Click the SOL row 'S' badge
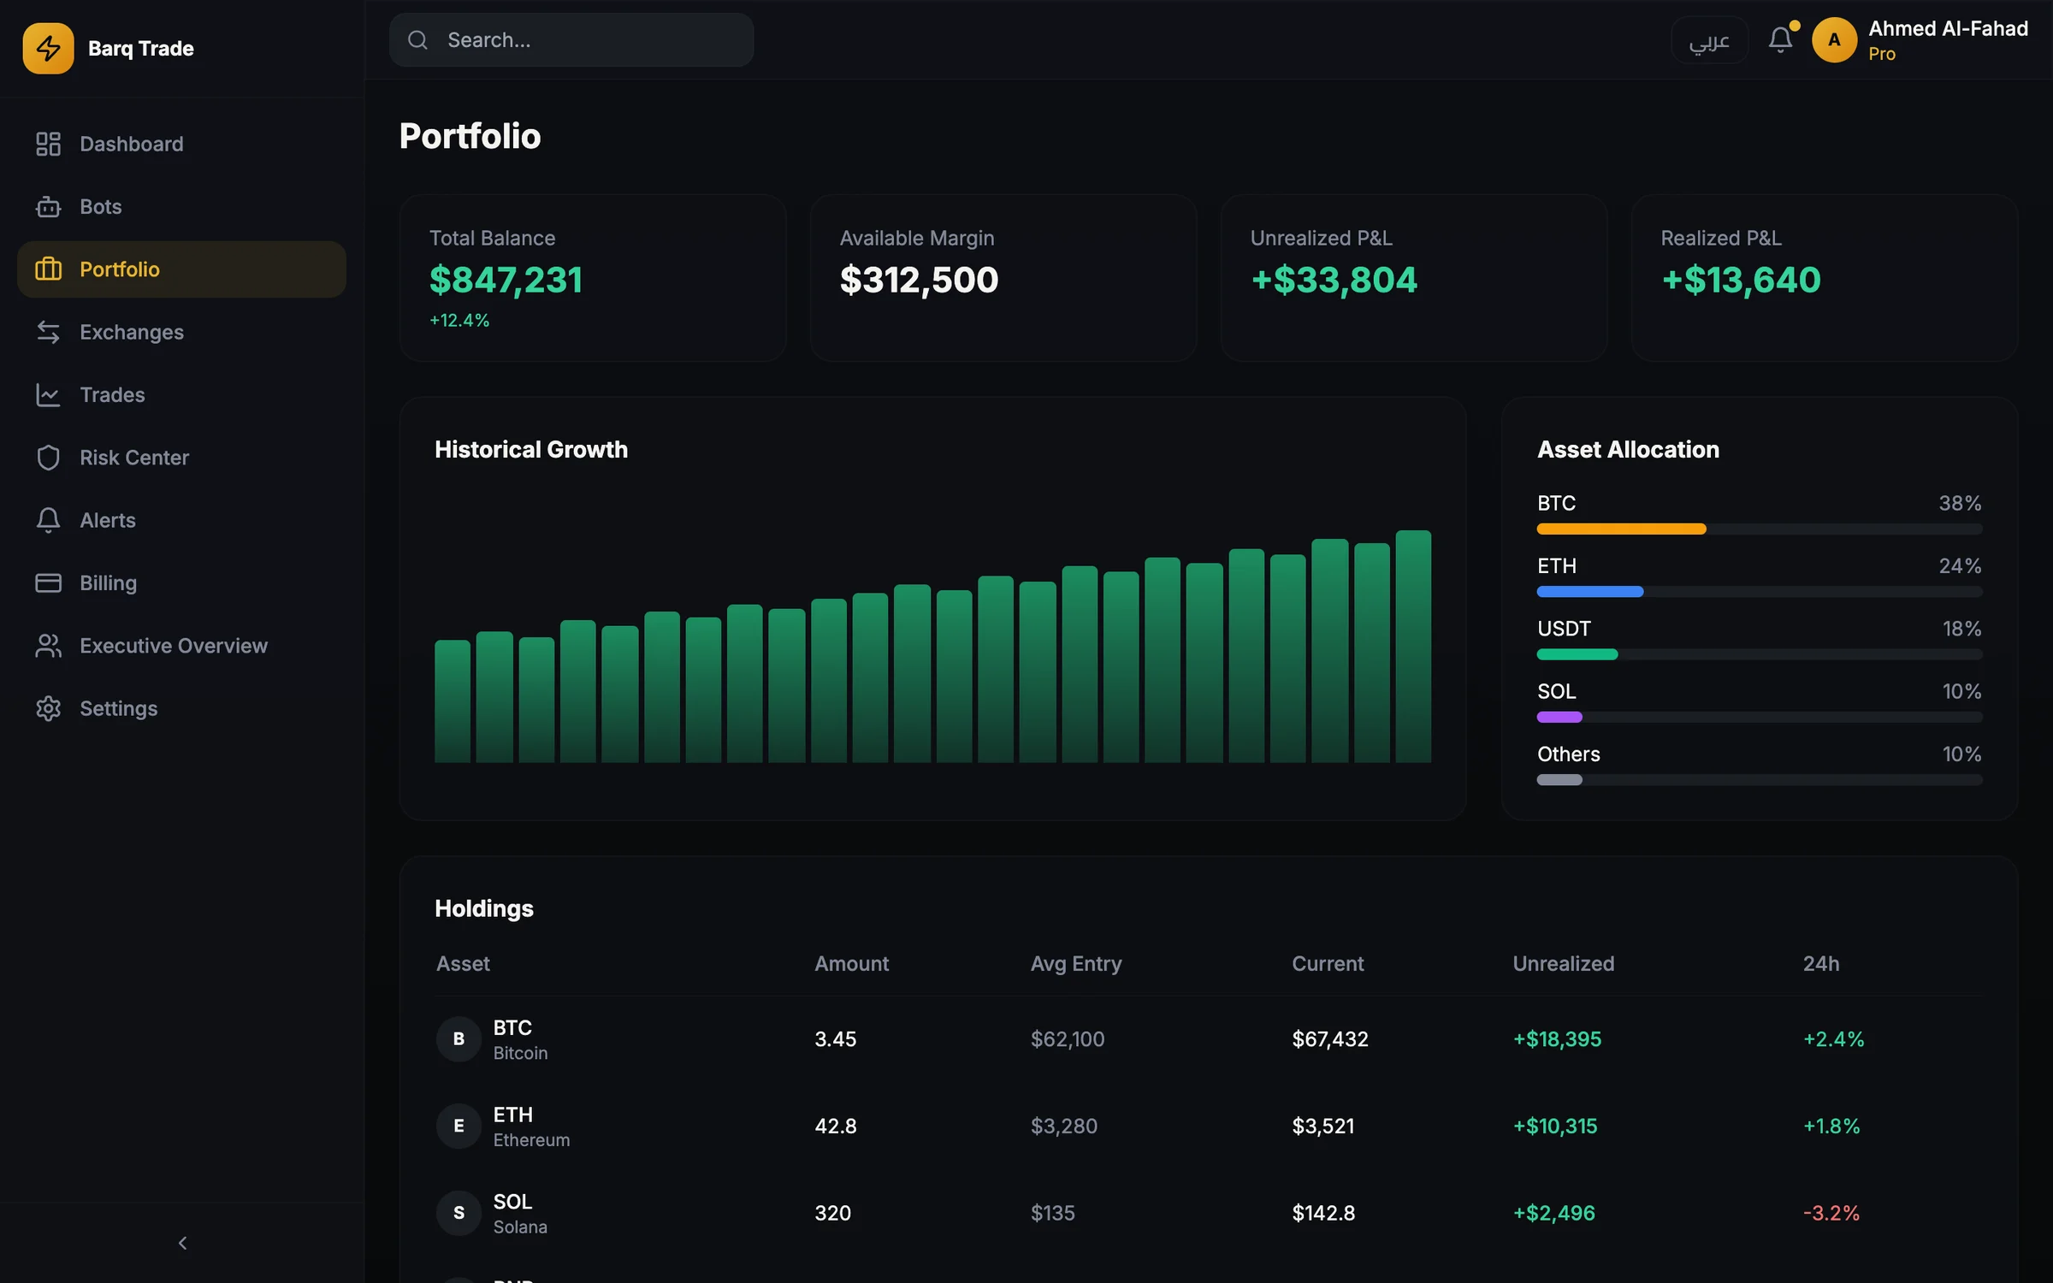The height and width of the screenshot is (1283, 2053). coord(459,1213)
